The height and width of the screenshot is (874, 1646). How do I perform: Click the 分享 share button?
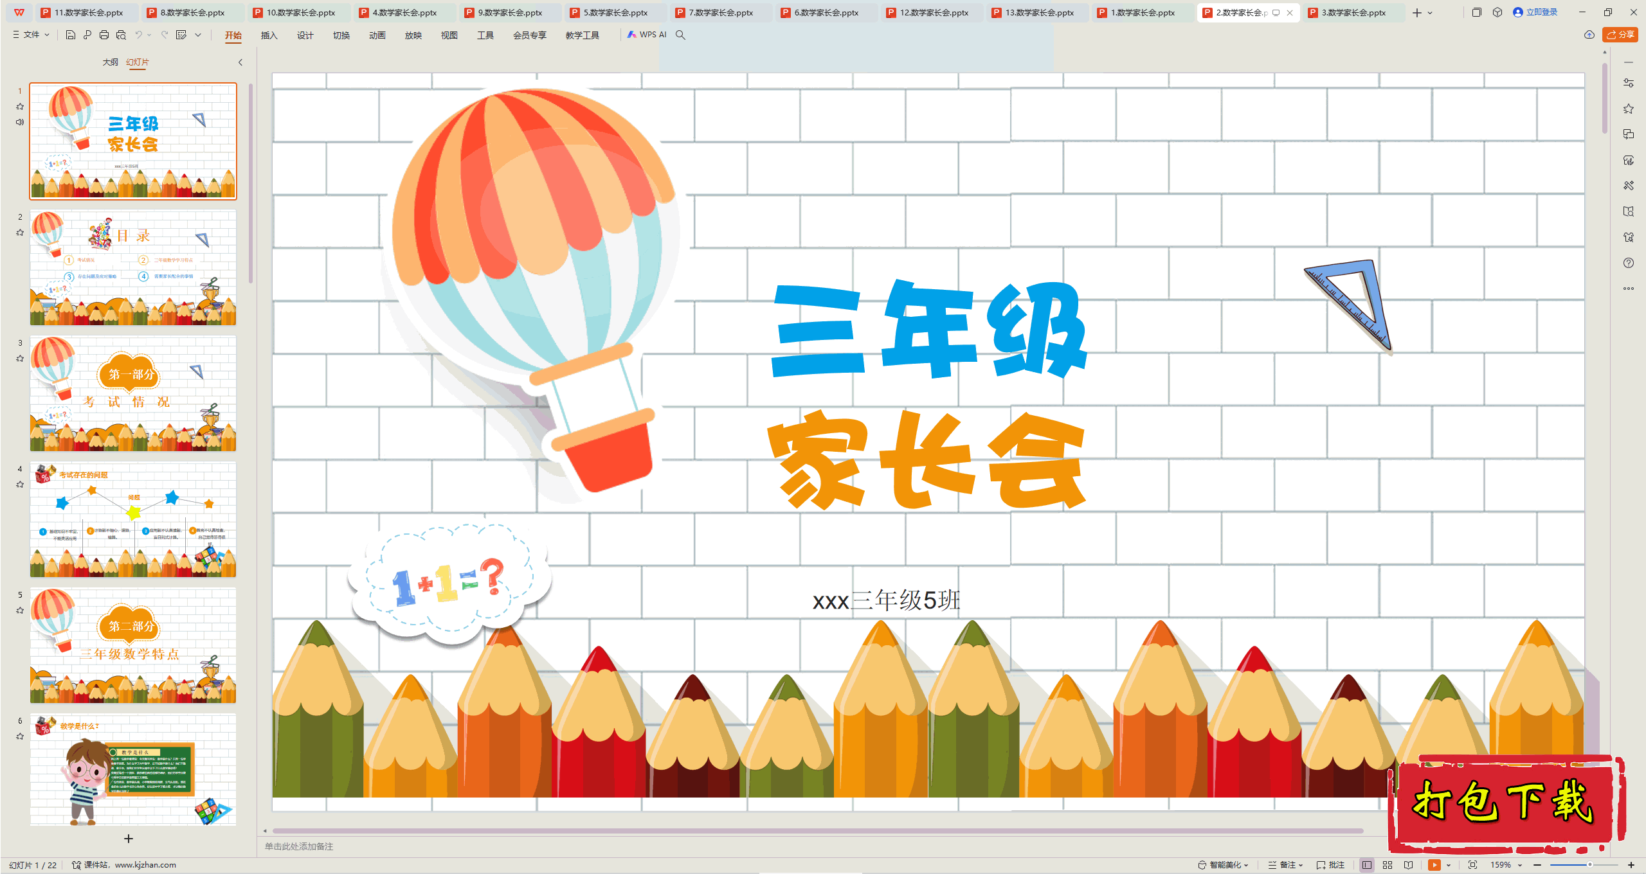1620,35
